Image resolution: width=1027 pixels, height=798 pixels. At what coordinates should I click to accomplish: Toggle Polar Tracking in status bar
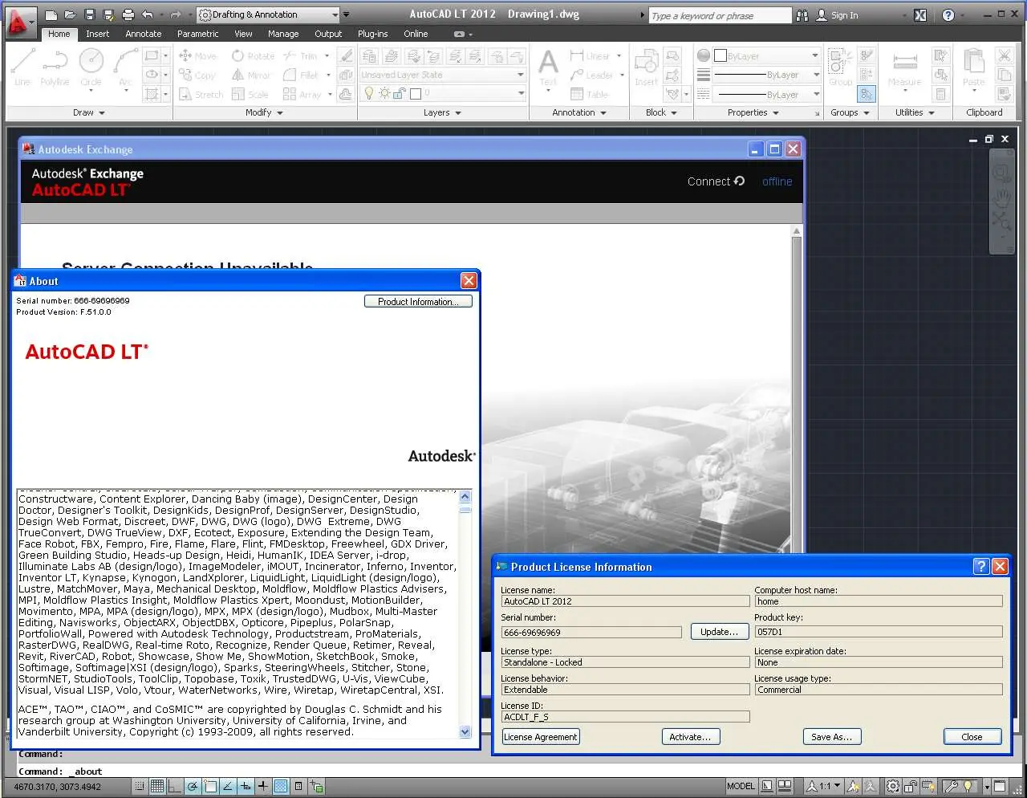(193, 787)
